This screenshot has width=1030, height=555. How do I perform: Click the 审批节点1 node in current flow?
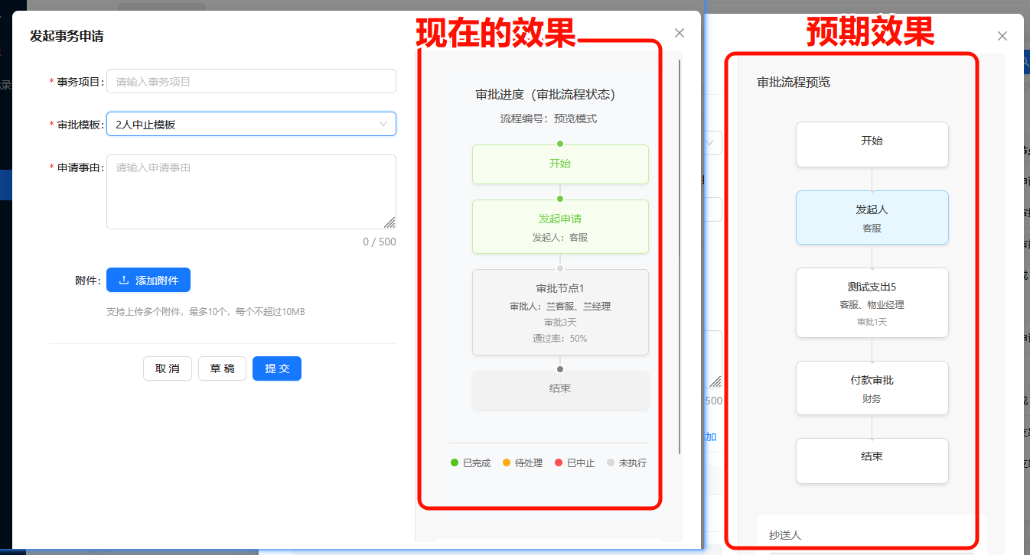coord(560,312)
